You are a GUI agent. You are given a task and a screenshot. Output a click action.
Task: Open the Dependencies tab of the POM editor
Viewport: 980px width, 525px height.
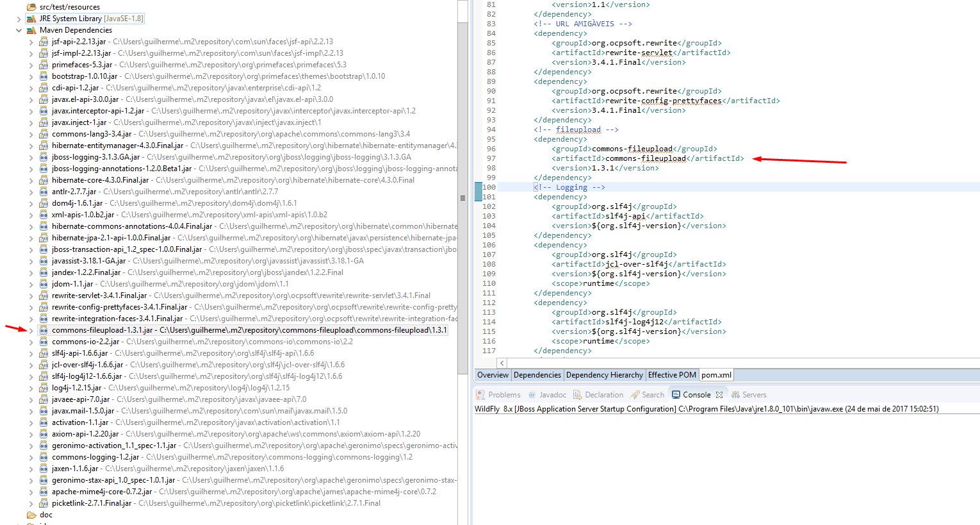click(537, 375)
